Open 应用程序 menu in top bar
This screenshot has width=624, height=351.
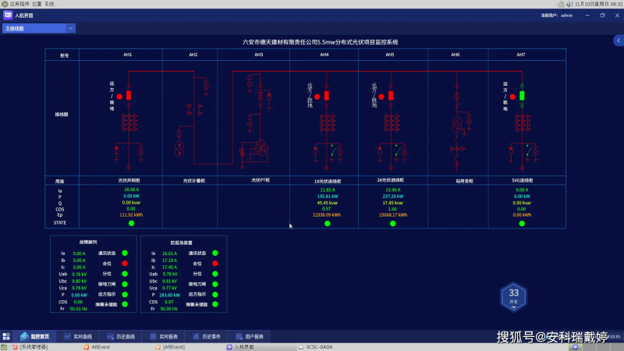(19, 4)
